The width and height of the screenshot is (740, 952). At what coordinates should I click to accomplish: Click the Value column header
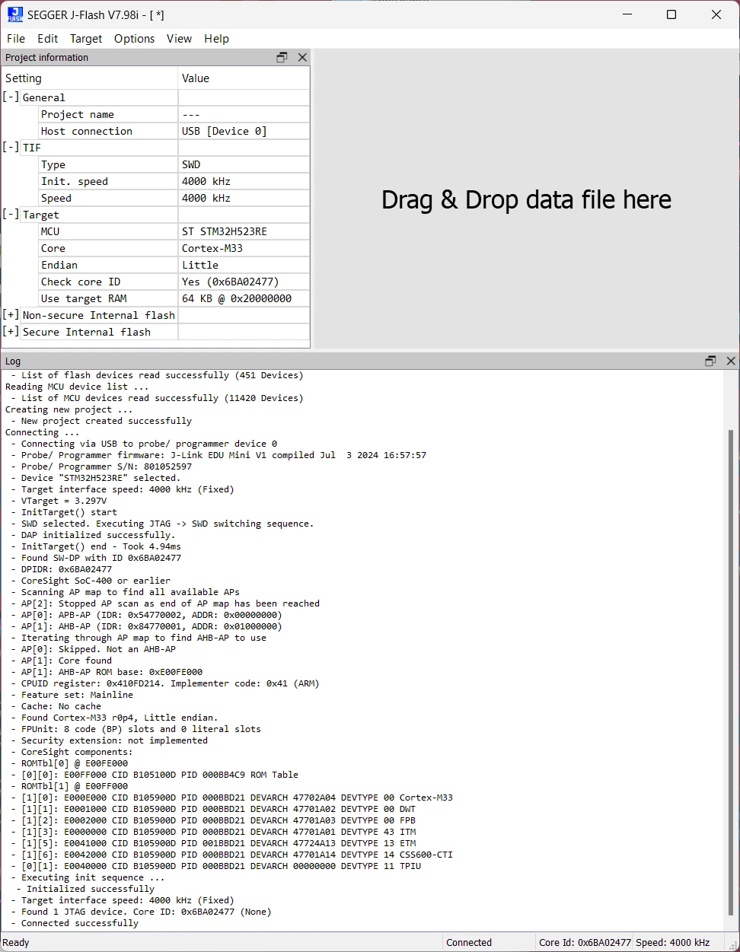click(x=244, y=78)
